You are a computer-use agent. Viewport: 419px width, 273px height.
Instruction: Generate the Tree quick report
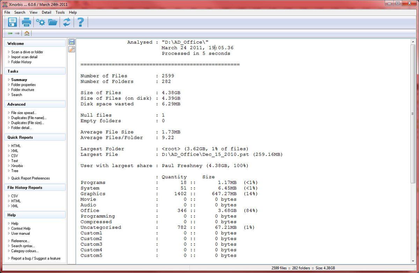point(15,171)
